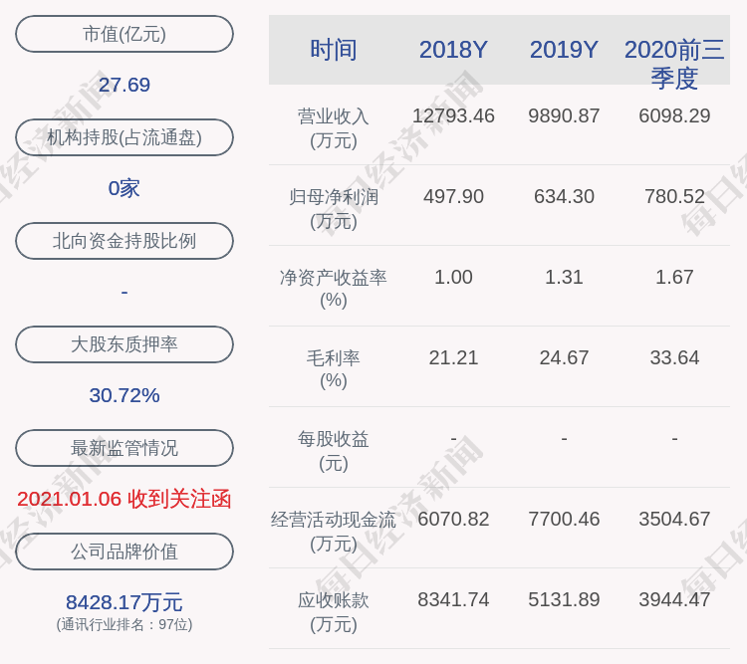
Task: Click the 2019Y column header
Action: point(564,50)
